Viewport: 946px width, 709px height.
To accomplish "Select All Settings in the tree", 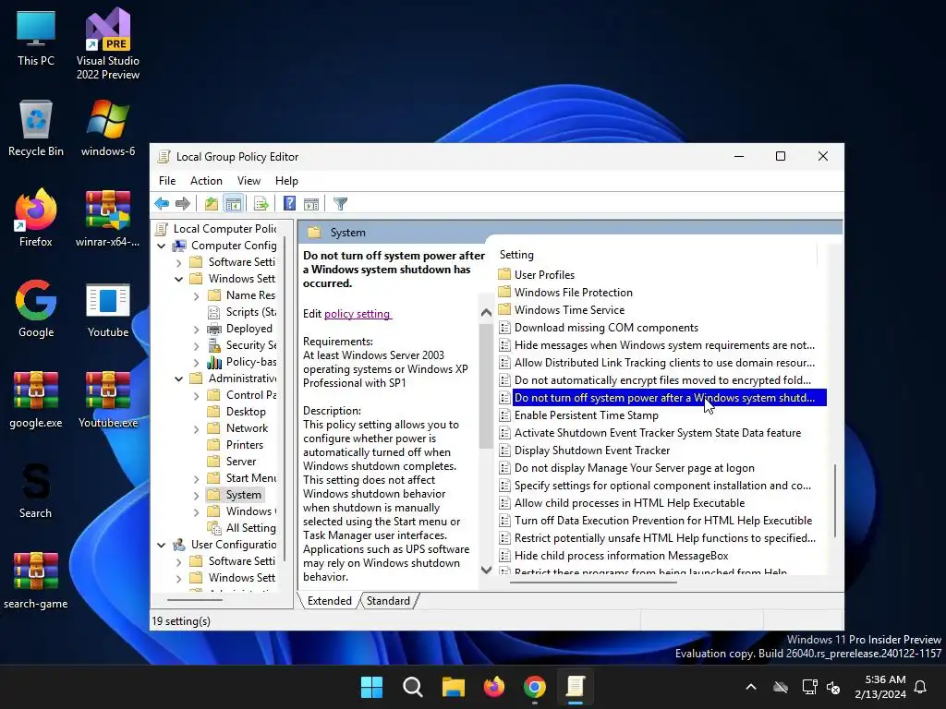I will point(250,528).
